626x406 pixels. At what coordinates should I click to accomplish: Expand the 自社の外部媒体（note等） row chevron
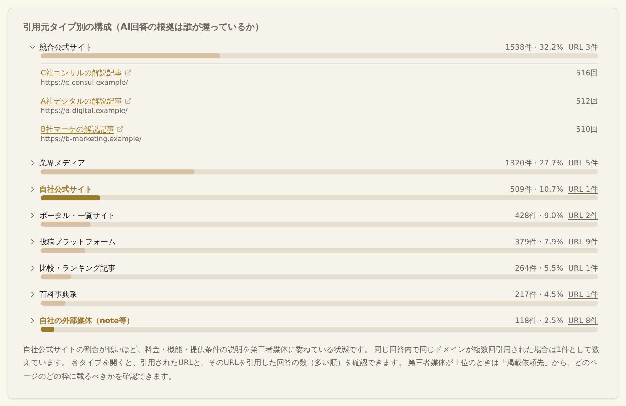coord(32,321)
